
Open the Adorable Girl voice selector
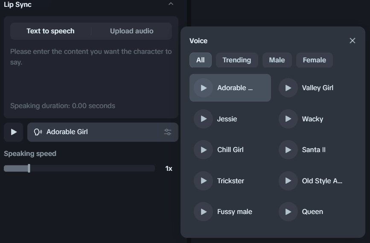pos(103,132)
